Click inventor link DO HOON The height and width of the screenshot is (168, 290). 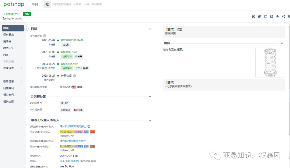pyautogui.click(x=73, y=161)
